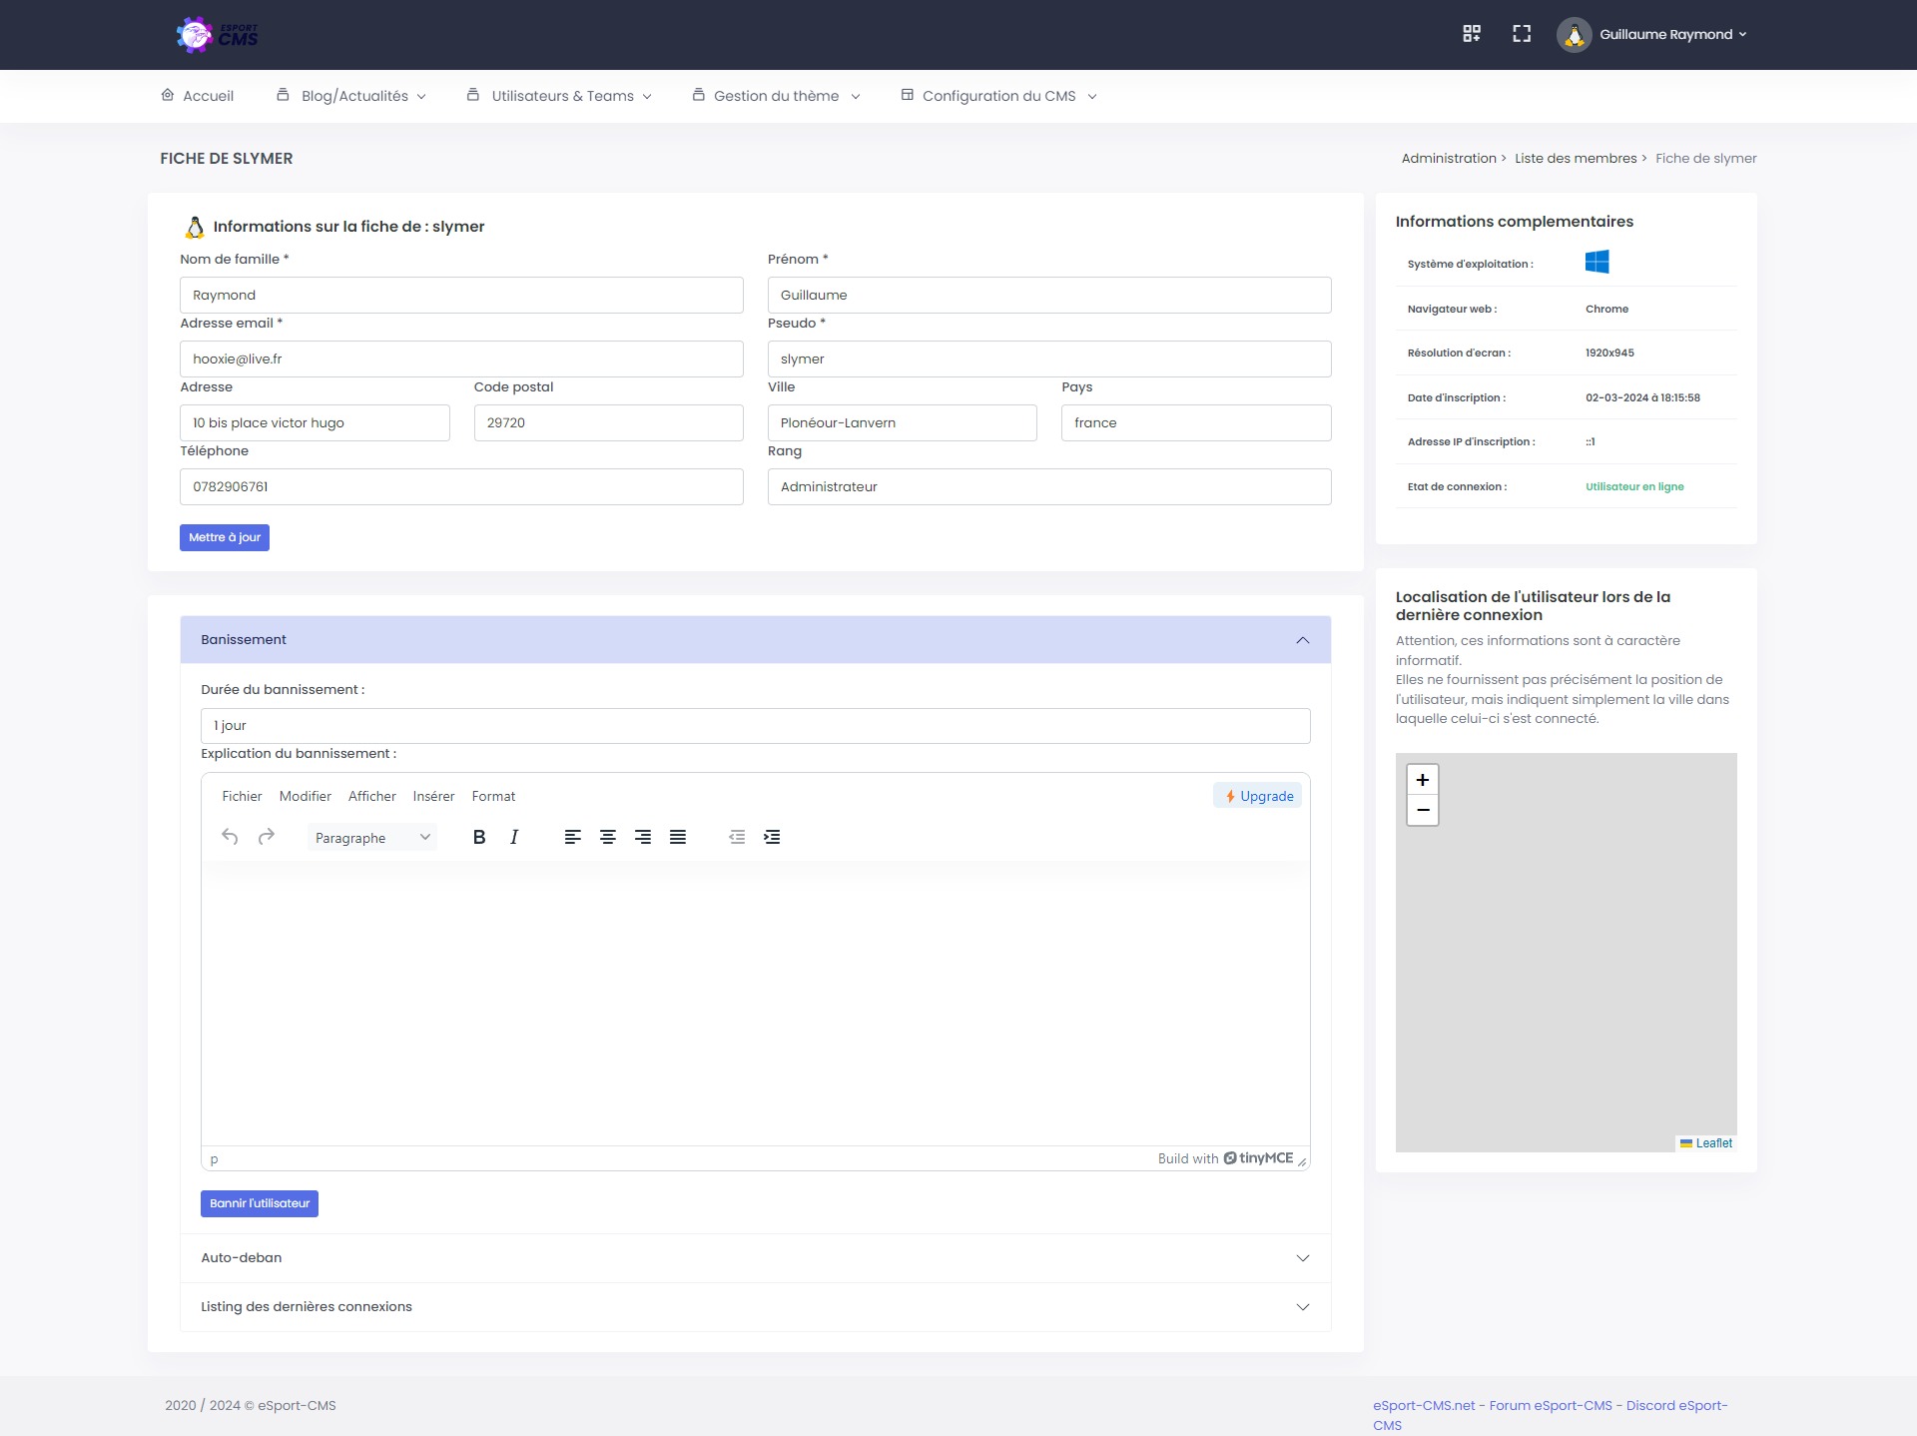
Task: Open the Durée du bannissement select
Action: (756, 726)
